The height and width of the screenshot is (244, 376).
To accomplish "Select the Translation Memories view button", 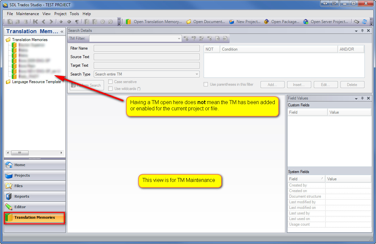I will tap(35, 218).
